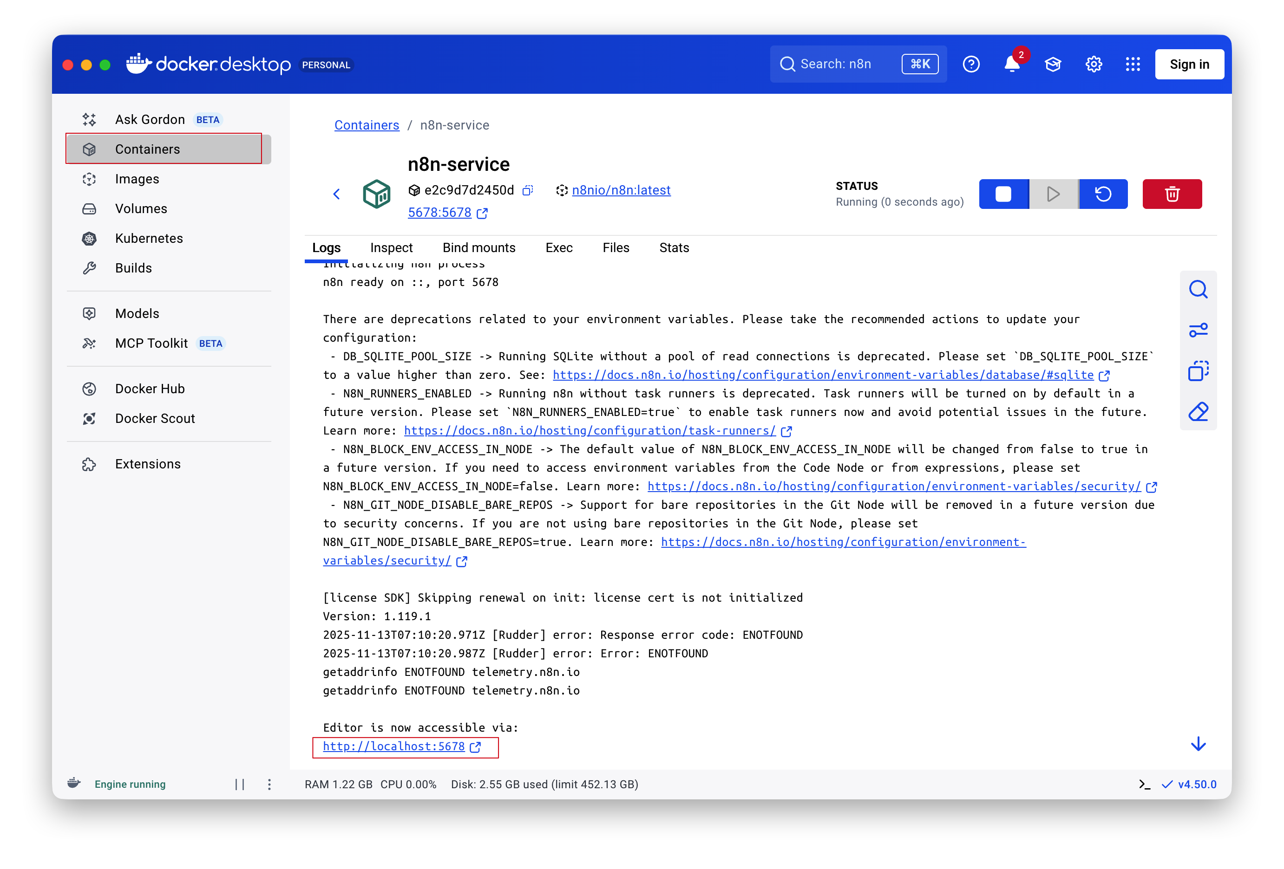Clear the terminal logs with eraser icon
Screen dimensions: 1284x869
click(1198, 412)
